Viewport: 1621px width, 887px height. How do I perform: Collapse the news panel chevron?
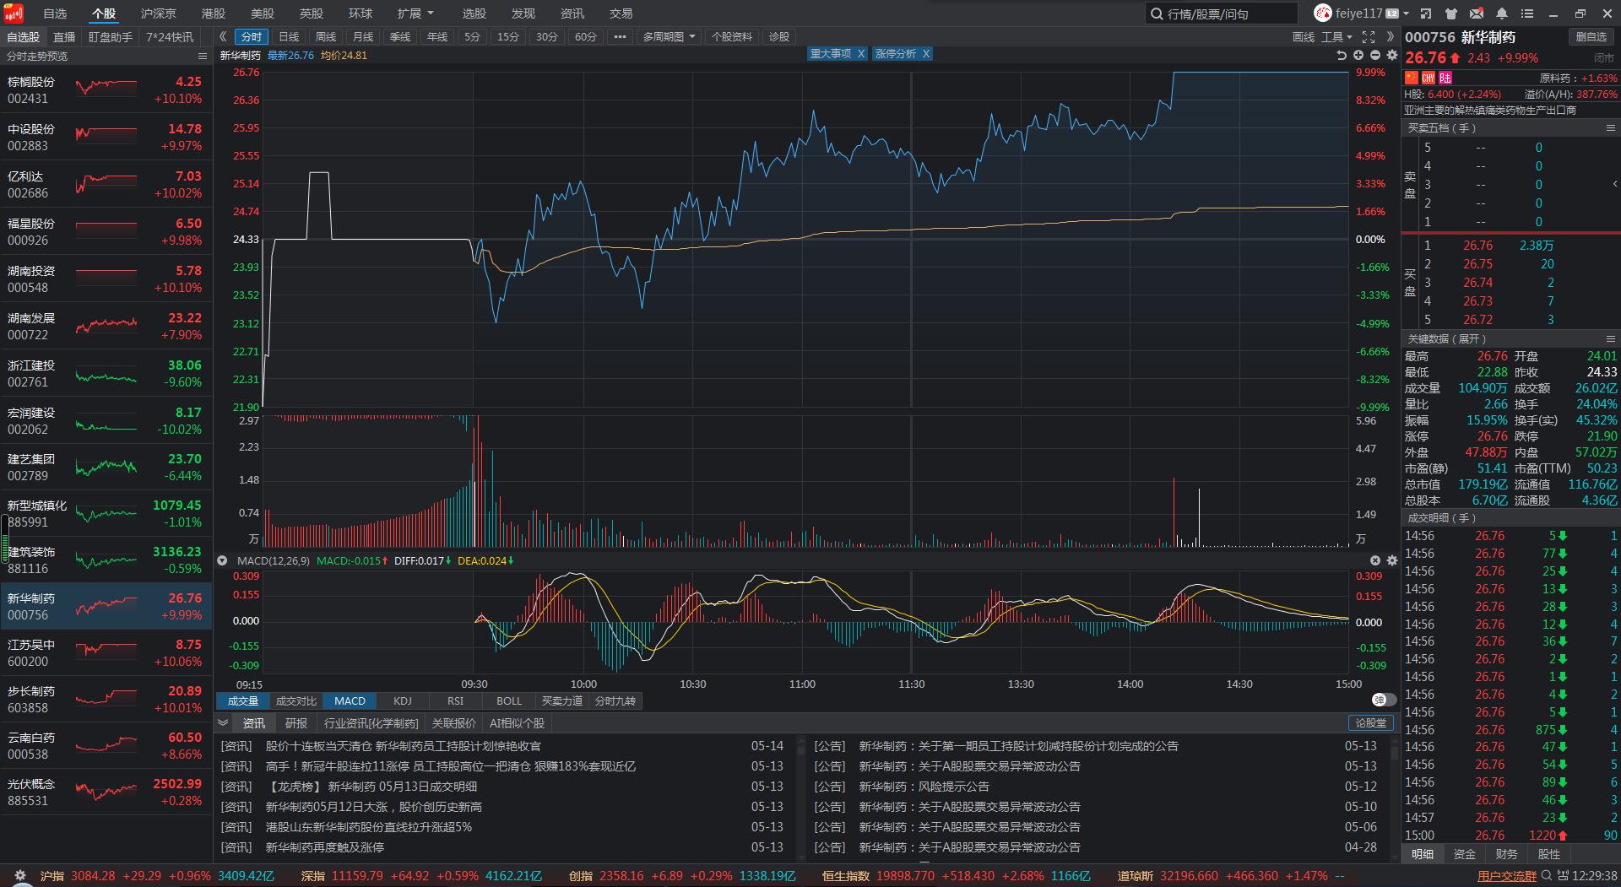pos(223,722)
